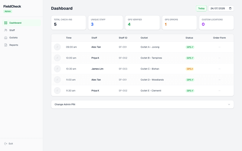Click GPS verified badge for Outlet A - Jurong
242x151 pixels.
click(190, 47)
